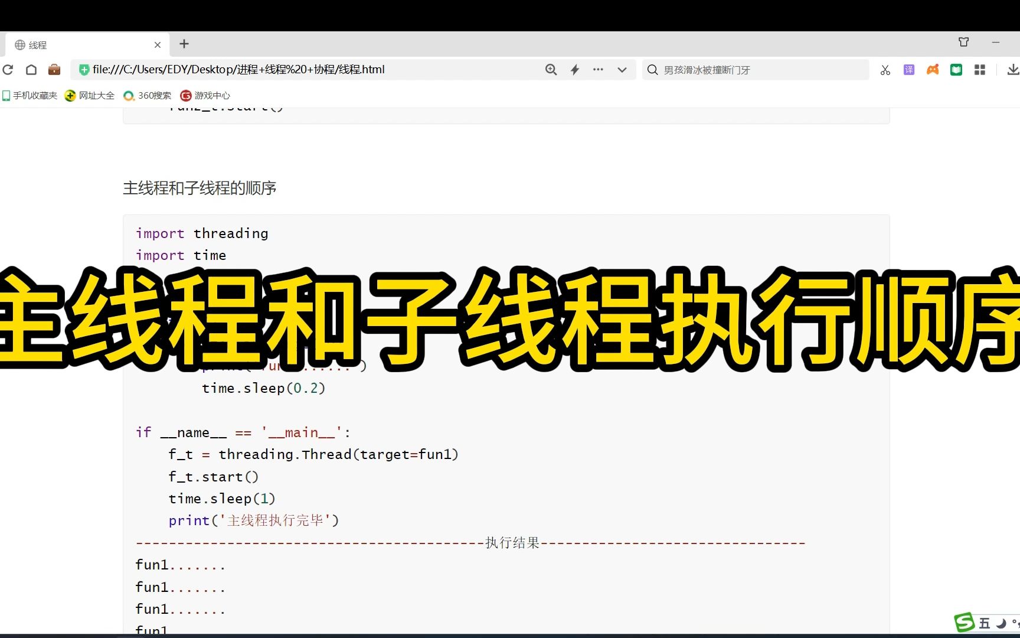Click the scissors screenshot tool icon

click(x=885, y=70)
